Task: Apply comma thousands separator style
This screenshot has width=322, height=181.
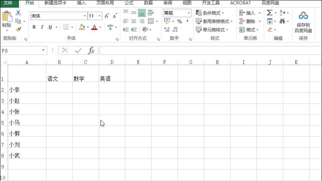Action: pos(187,21)
